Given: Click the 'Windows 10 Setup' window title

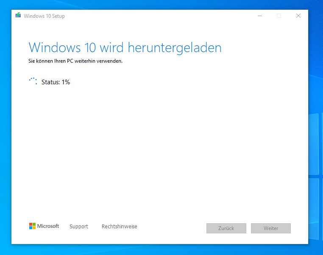Looking at the screenshot, I should click(x=44, y=16).
